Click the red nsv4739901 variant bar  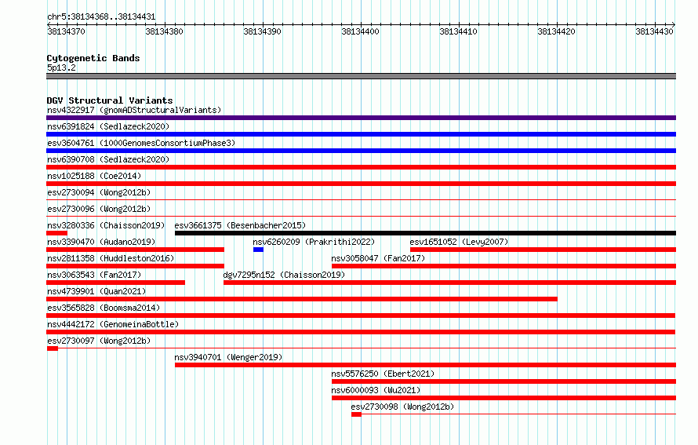(302, 299)
